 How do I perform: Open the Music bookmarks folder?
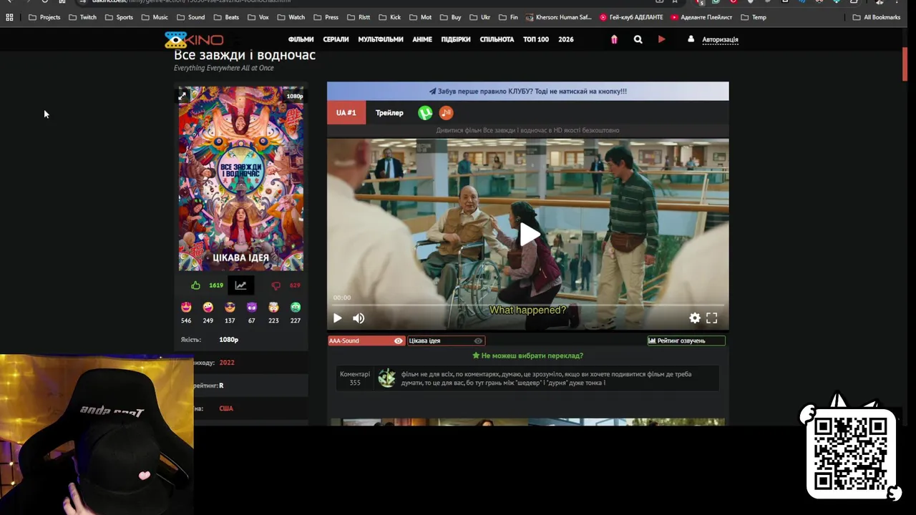tap(155, 17)
